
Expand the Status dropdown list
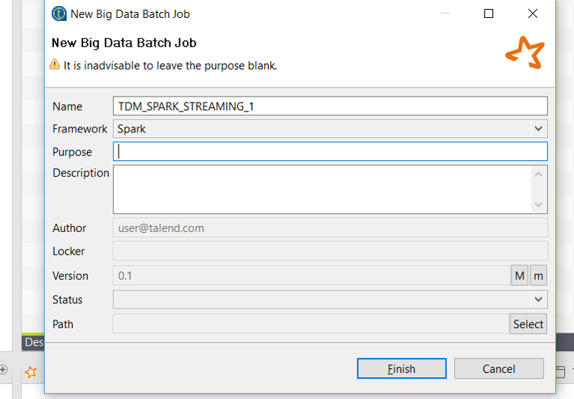[x=330, y=299]
